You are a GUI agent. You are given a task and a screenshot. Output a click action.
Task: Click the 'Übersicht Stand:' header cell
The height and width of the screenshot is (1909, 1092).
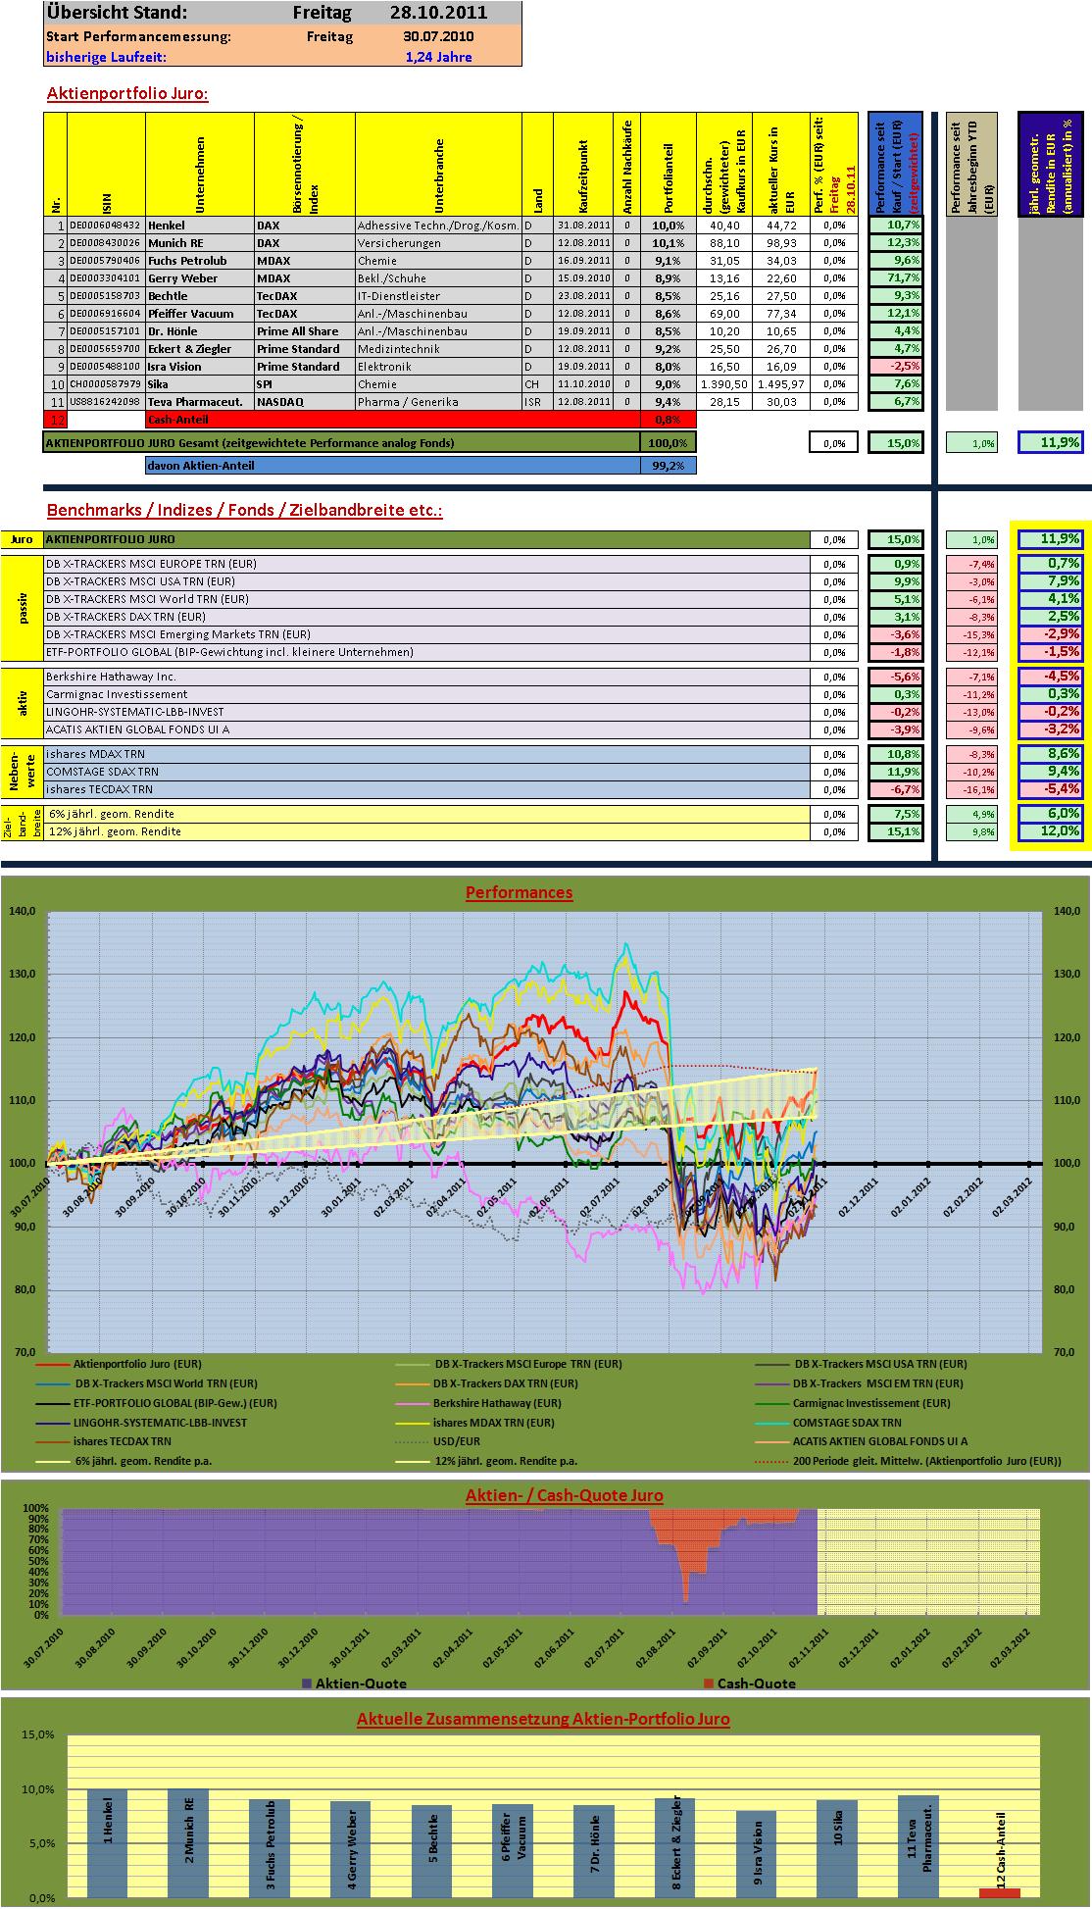(117, 14)
